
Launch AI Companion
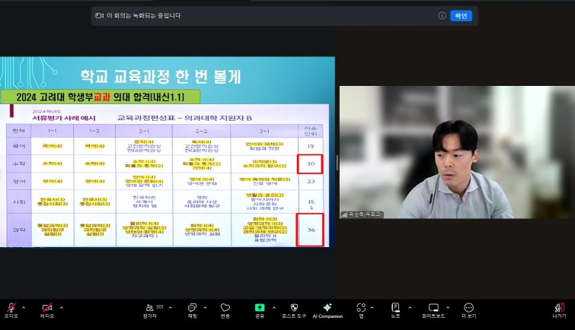pos(327,309)
